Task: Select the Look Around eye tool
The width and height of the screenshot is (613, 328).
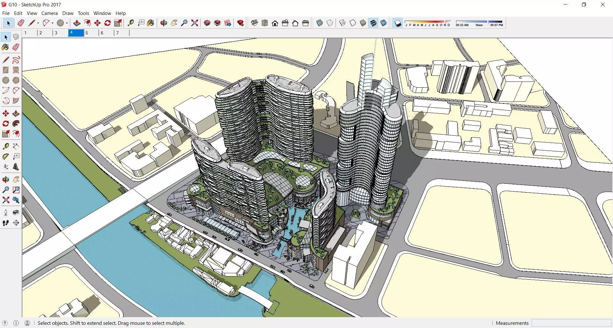Action: [x=16, y=213]
